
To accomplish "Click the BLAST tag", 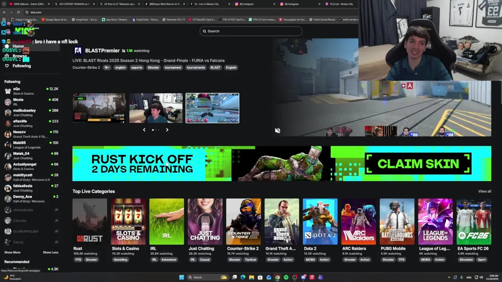I will click(x=215, y=67).
